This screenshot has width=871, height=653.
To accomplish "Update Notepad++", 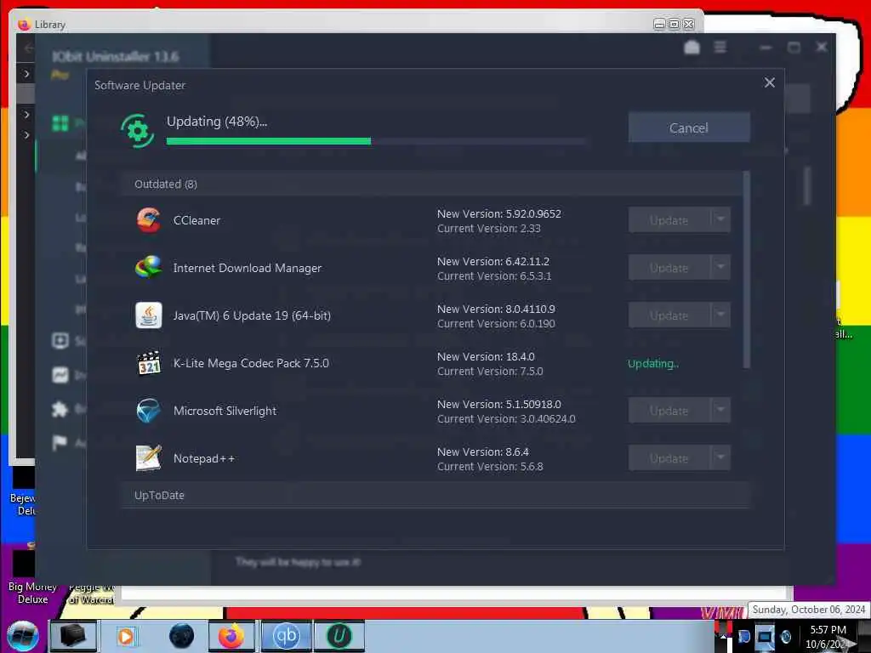I will click(669, 459).
